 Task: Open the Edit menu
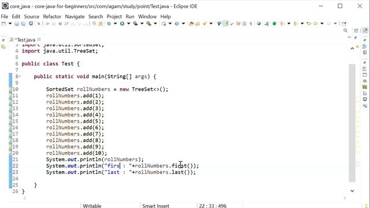click(x=16, y=17)
